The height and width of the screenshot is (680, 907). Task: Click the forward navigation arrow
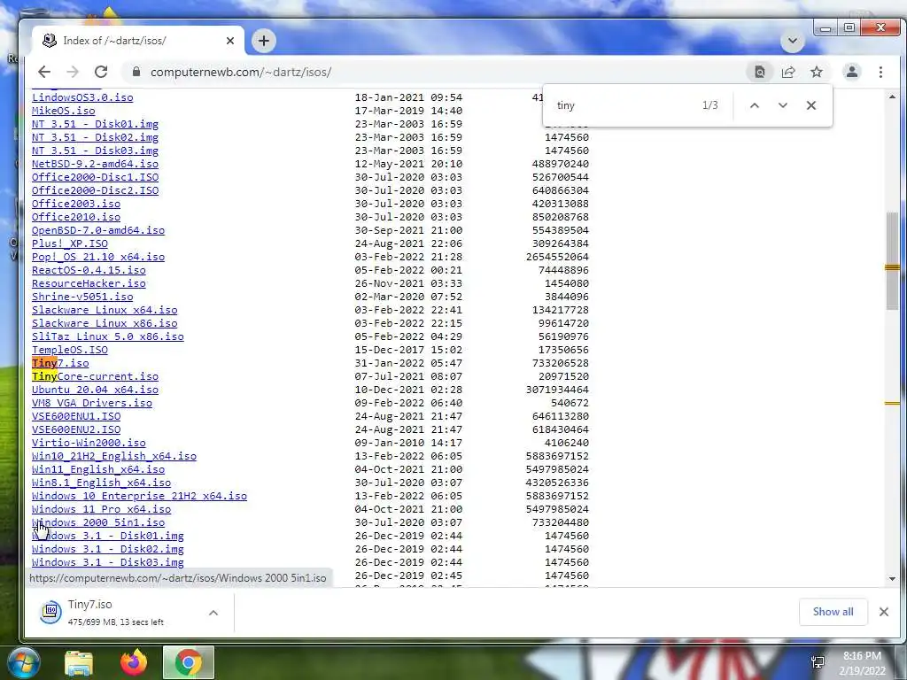(73, 72)
